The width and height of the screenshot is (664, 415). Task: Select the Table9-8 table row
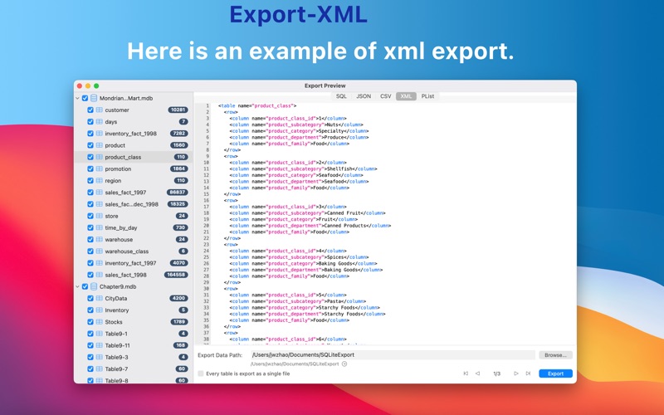134,380
